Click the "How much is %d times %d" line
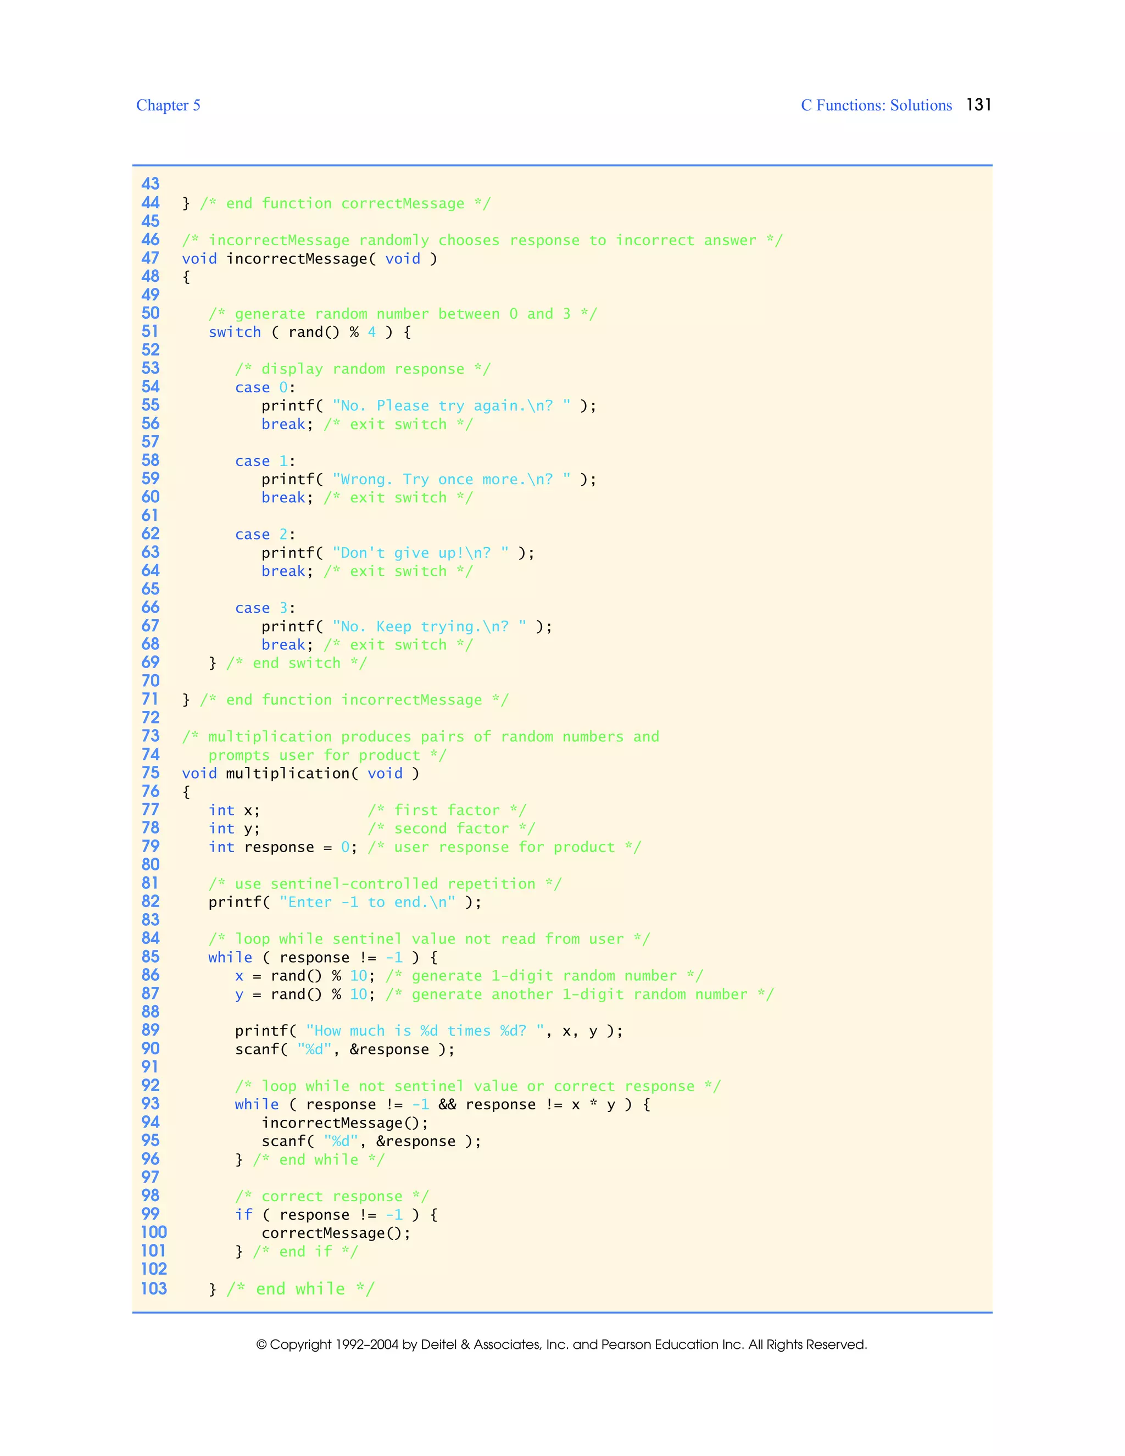This screenshot has width=1125, height=1456. [428, 1031]
